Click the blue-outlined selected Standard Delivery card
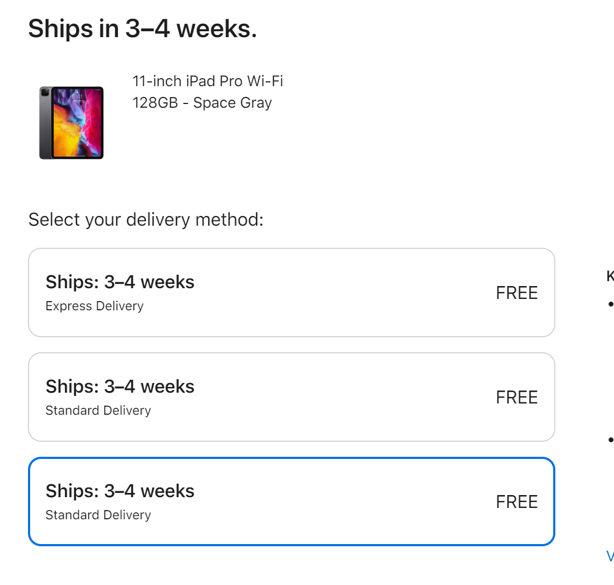 [x=291, y=502]
